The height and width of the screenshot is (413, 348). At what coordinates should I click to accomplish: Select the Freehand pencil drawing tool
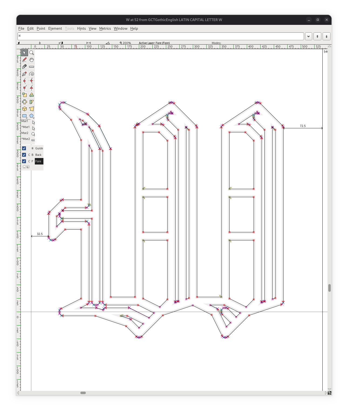pos(25,60)
